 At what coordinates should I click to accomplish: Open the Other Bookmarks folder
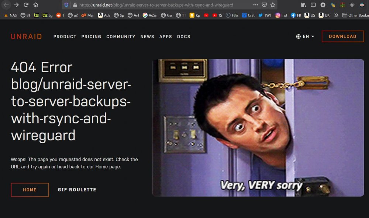coord(356,15)
